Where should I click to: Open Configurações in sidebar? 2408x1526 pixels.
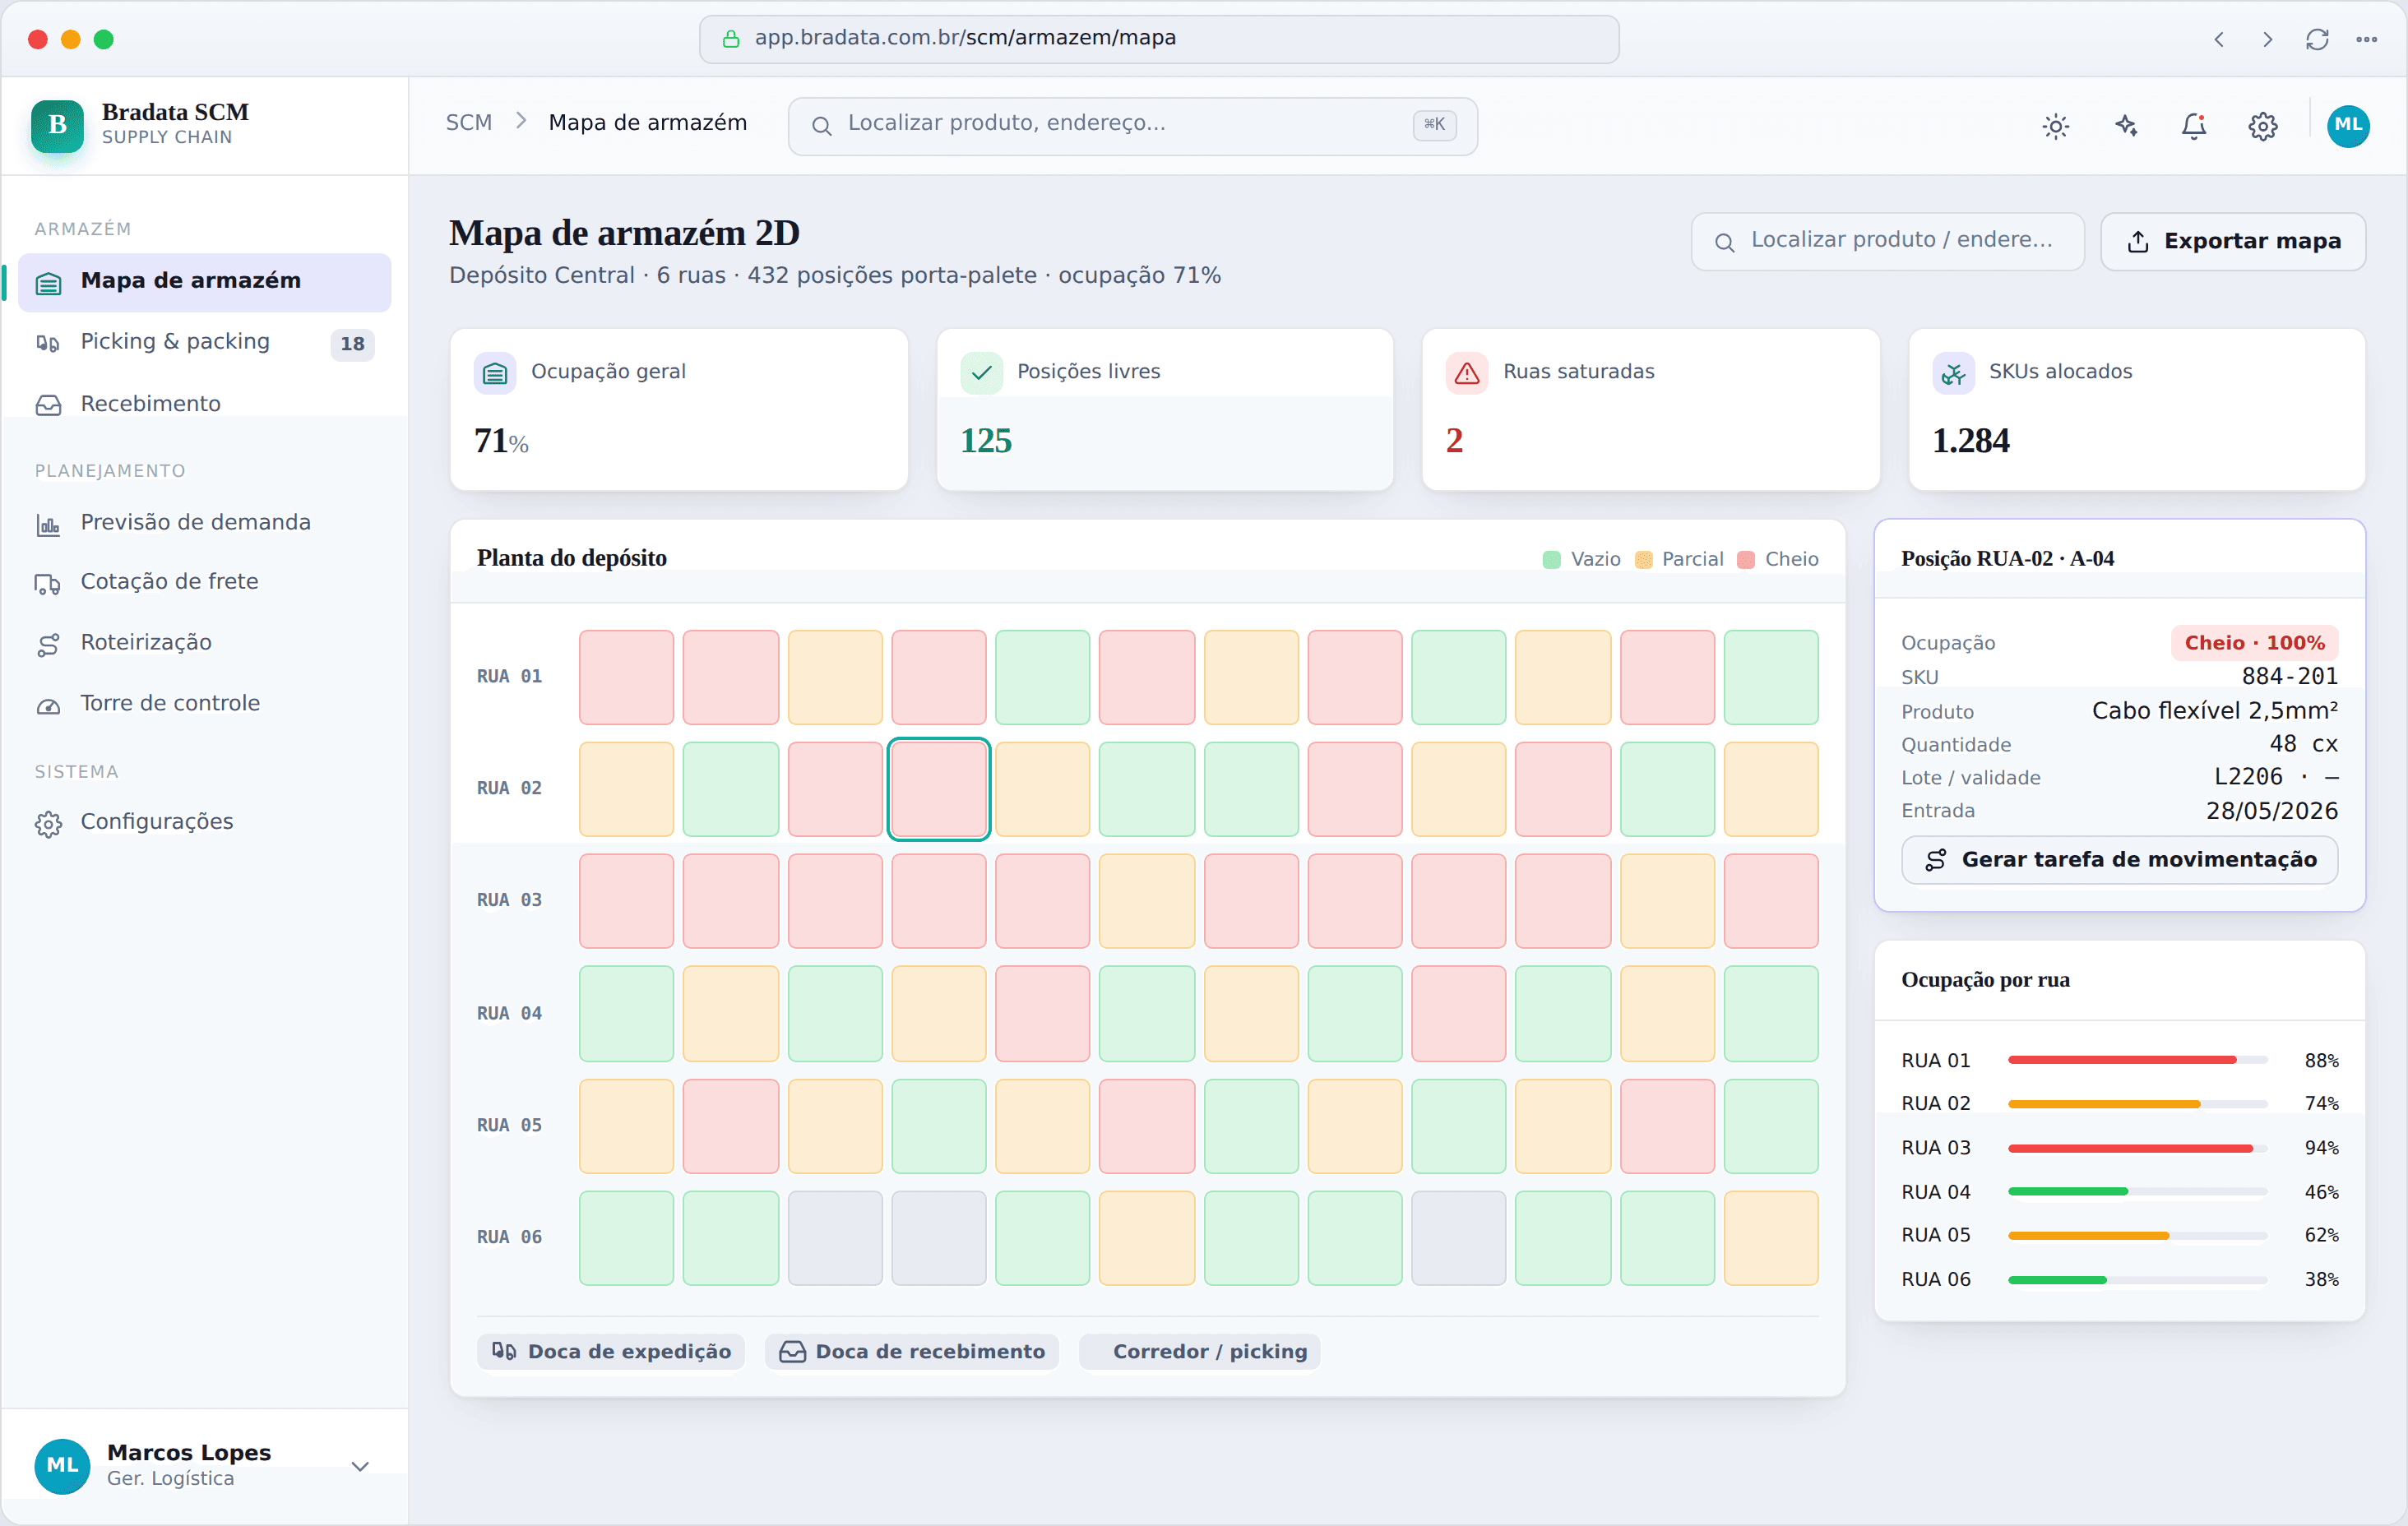pos(204,823)
